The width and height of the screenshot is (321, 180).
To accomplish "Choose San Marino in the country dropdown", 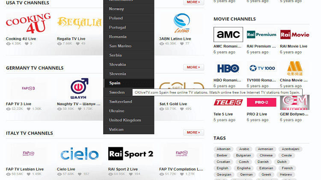I will pos(128,46).
